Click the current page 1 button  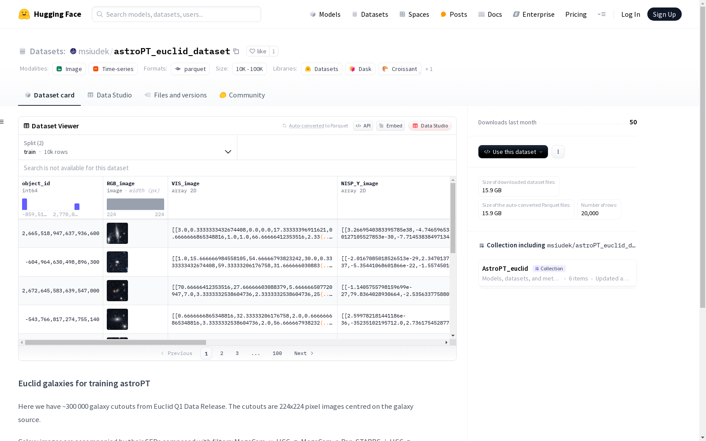(206, 353)
